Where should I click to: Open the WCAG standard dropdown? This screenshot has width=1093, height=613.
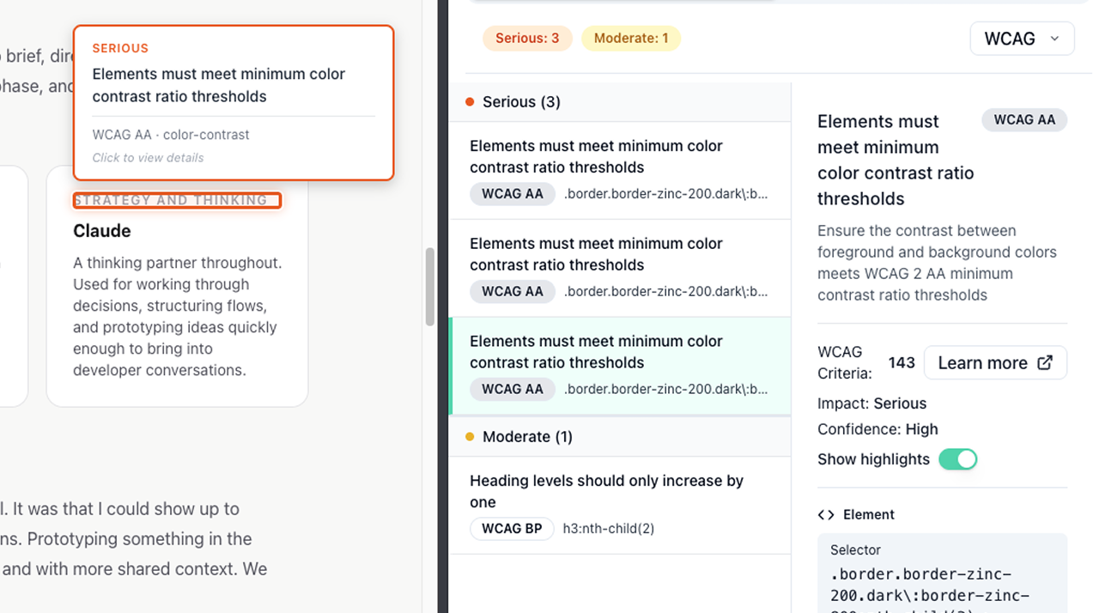coord(1022,39)
